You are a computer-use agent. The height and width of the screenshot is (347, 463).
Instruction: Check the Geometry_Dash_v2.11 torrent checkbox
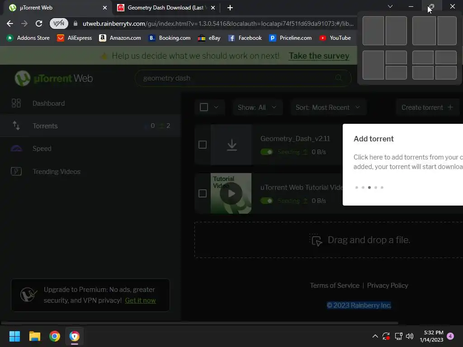tap(203, 145)
